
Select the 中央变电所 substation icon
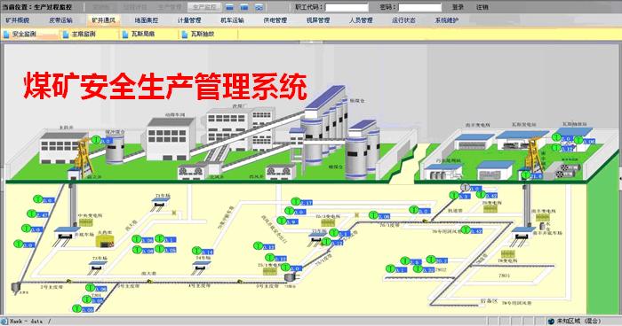coord(85,222)
